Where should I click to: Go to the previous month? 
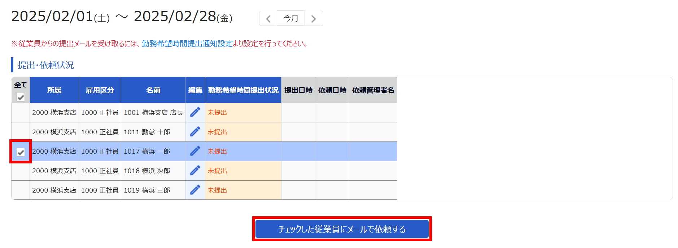point(268,19)
